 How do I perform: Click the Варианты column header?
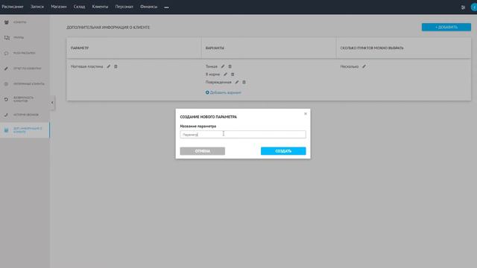coord(215,48)
